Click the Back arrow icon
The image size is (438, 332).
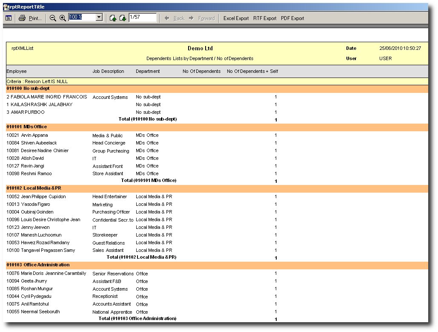point(167,18)
